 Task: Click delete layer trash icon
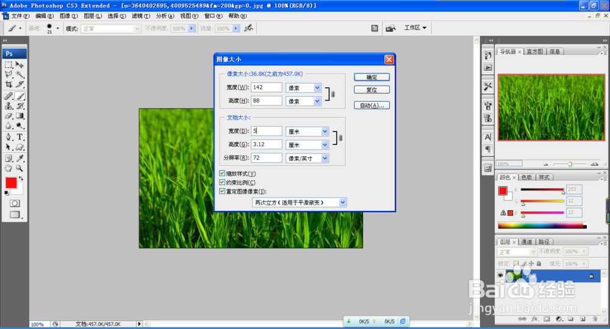coord(595,319)
